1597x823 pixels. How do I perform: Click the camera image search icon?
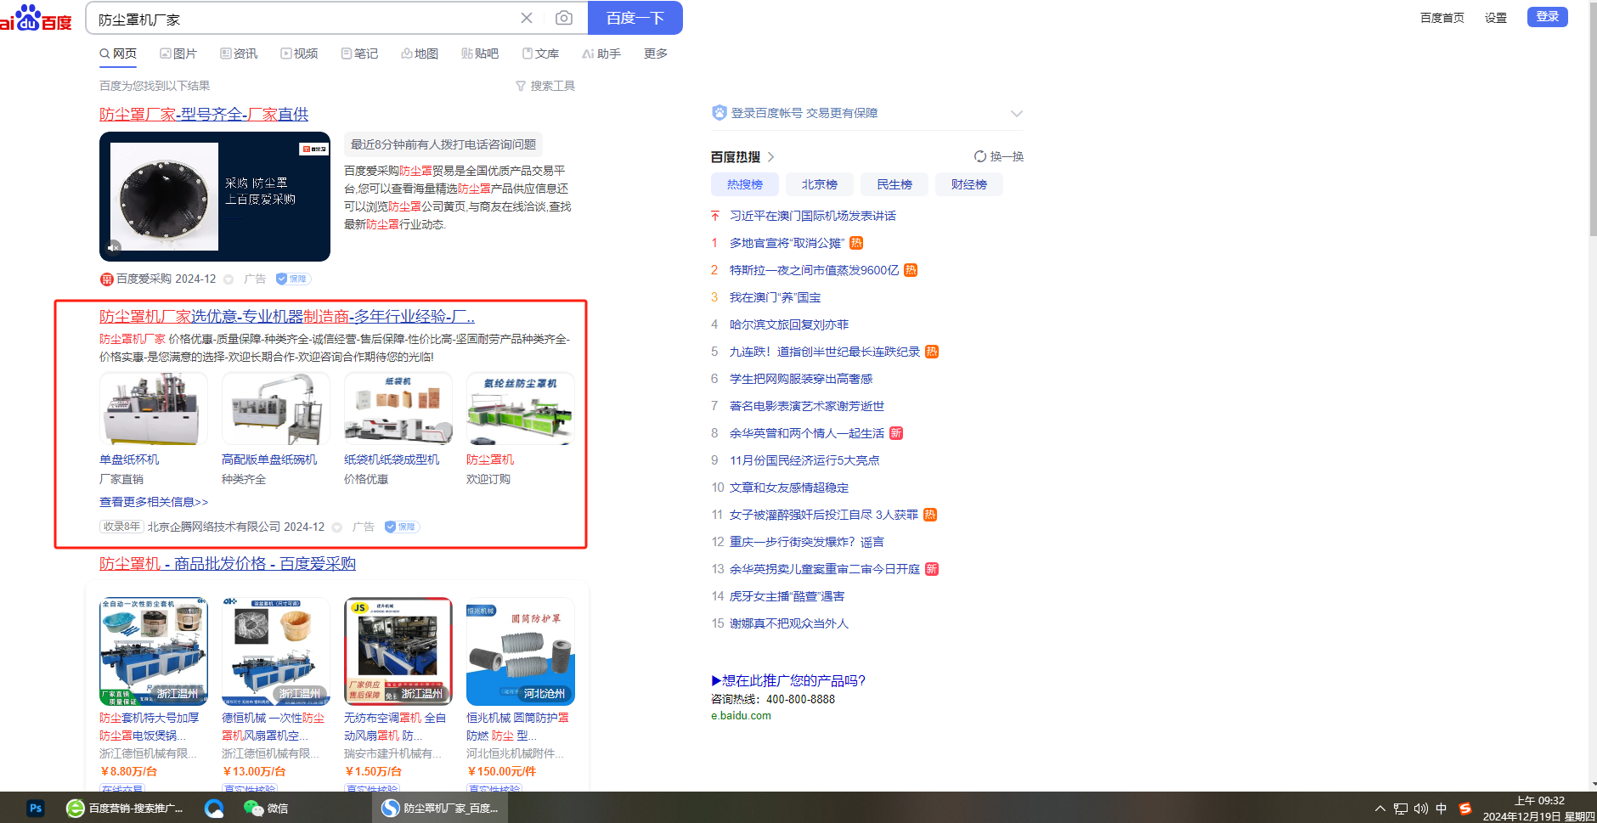click(x=563, y=18)
